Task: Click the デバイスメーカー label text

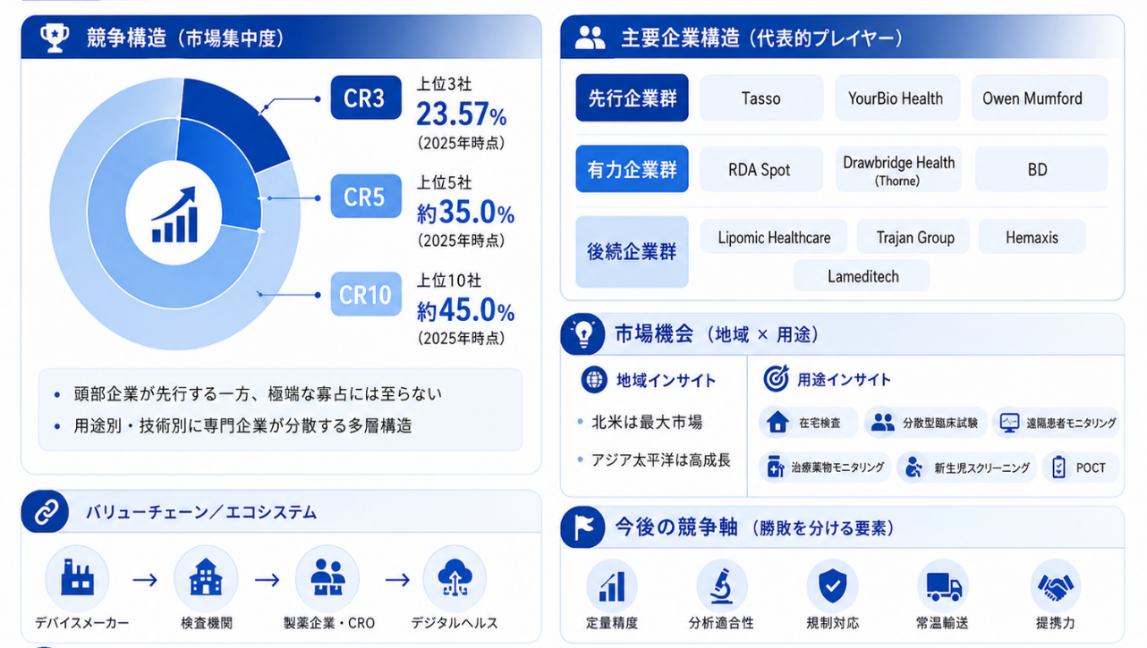Action: (81, 623)
